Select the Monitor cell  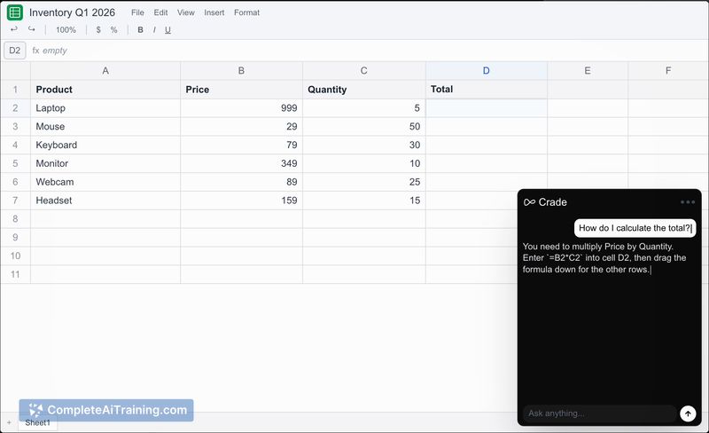point(105,163)
